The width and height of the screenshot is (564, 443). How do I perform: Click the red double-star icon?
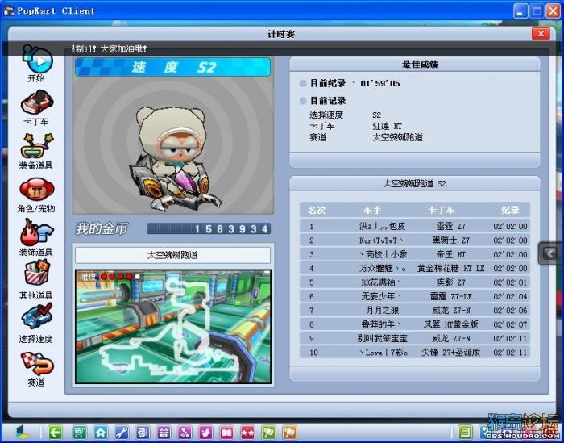point(248,433)
